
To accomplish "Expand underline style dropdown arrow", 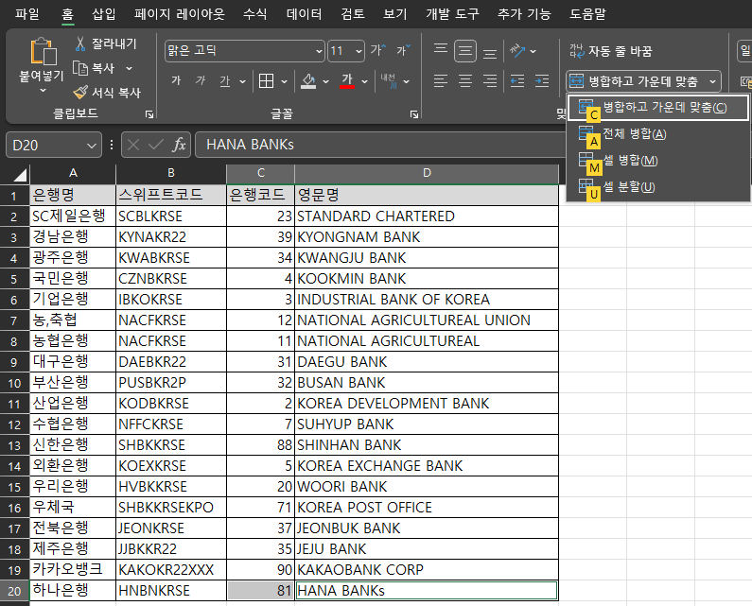I will click(242, 81).
